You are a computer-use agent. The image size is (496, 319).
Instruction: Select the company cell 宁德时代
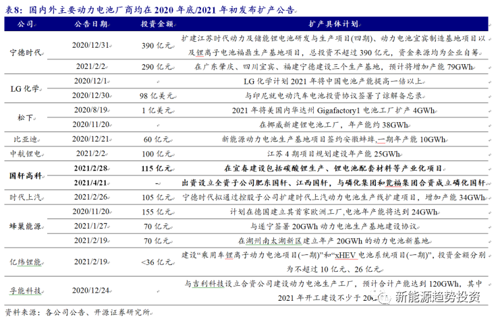coord(26,53)
